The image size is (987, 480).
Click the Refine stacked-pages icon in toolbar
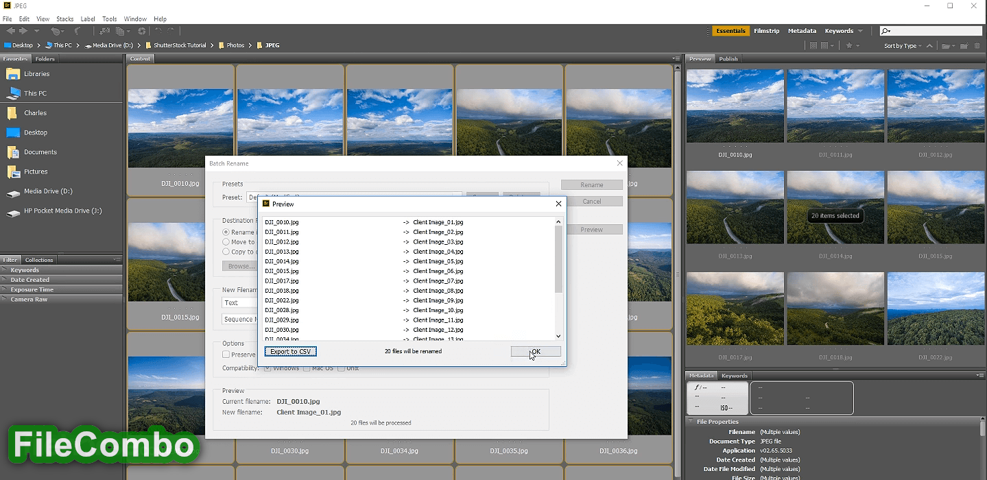[121, 31]
